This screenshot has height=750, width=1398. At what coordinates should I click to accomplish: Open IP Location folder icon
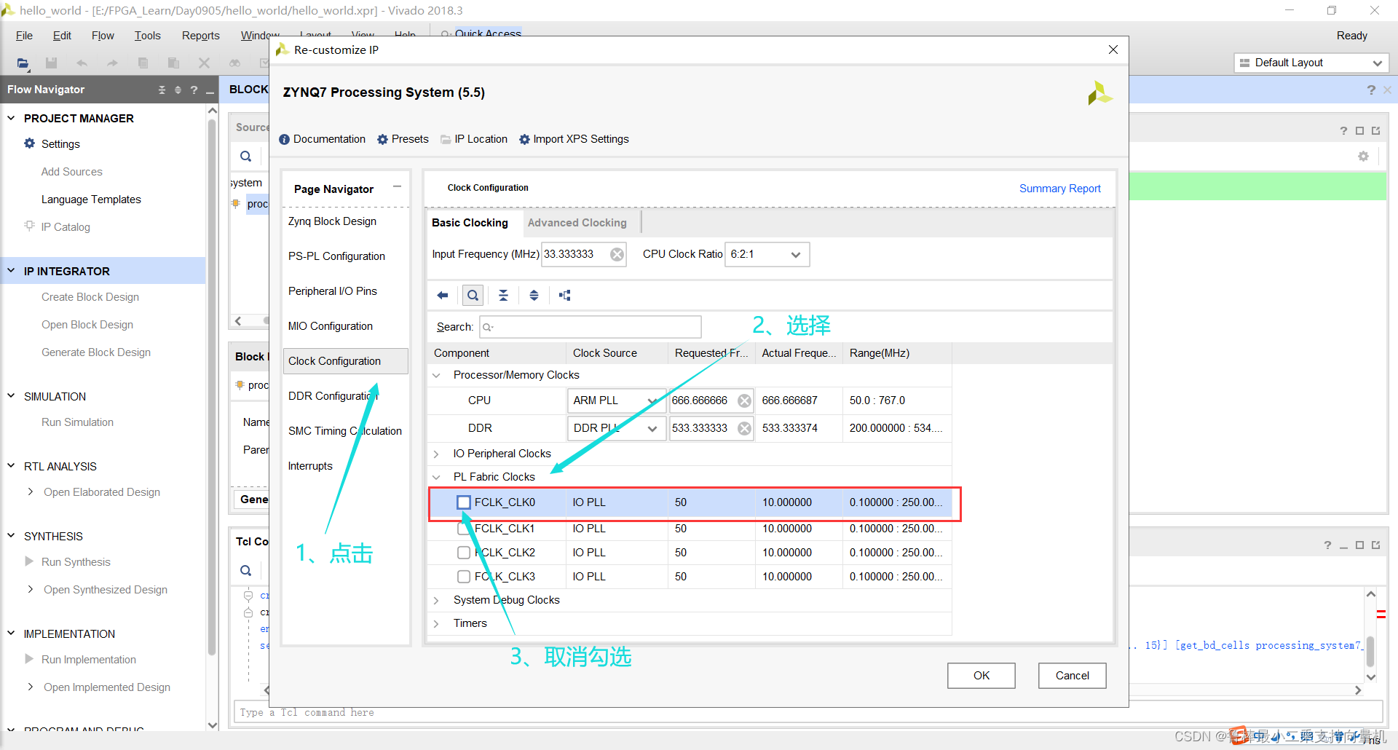tap(446, 139)
